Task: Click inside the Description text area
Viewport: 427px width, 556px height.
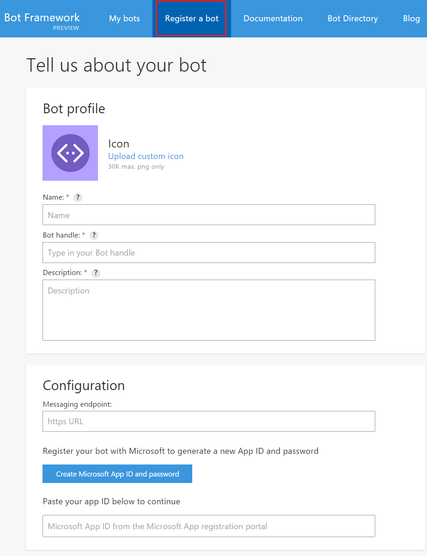Action: pos(209,310)
